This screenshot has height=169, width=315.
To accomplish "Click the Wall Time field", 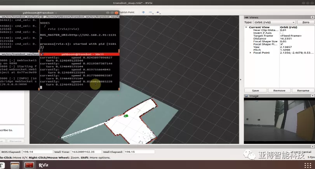I will click(x=86, y=152).
